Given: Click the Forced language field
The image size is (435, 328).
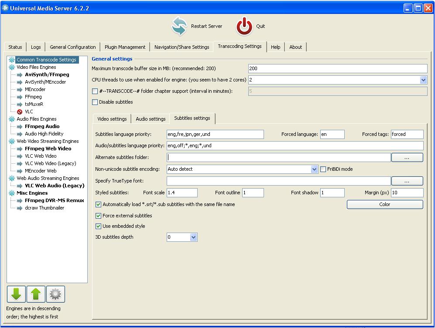Looking at the screenshot, I should tap(332, 134).
